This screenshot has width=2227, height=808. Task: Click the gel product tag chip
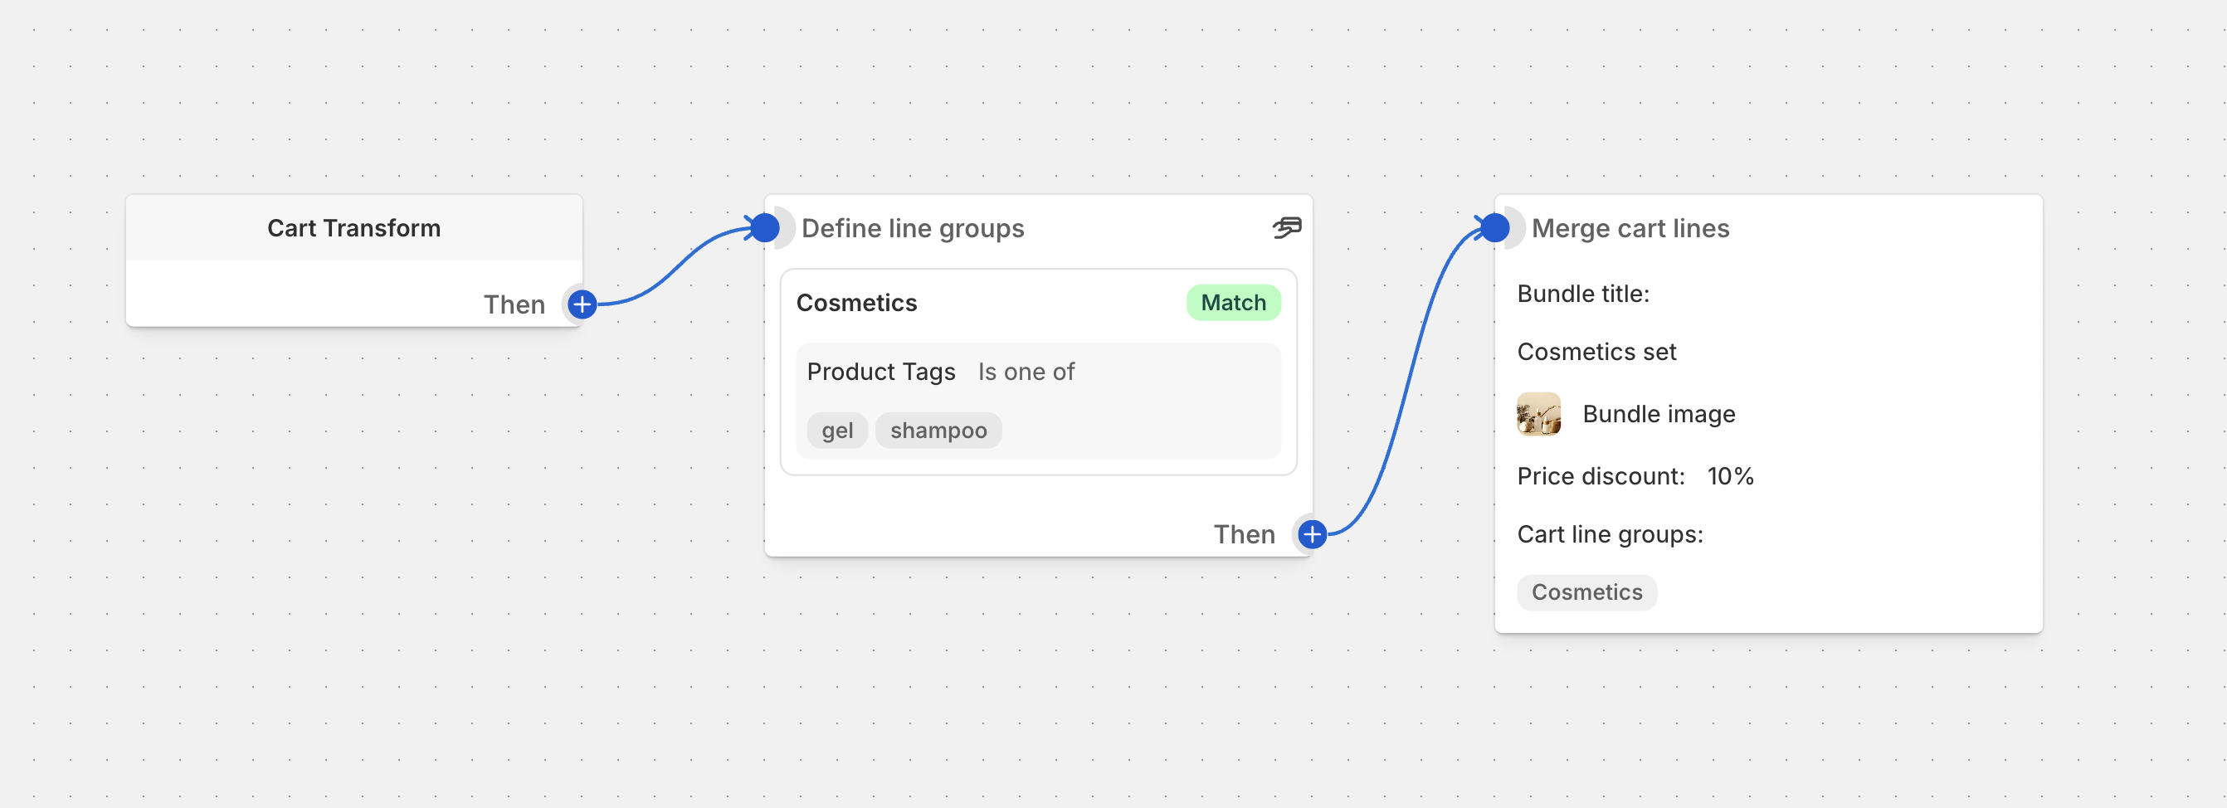(x=837, y=431)
